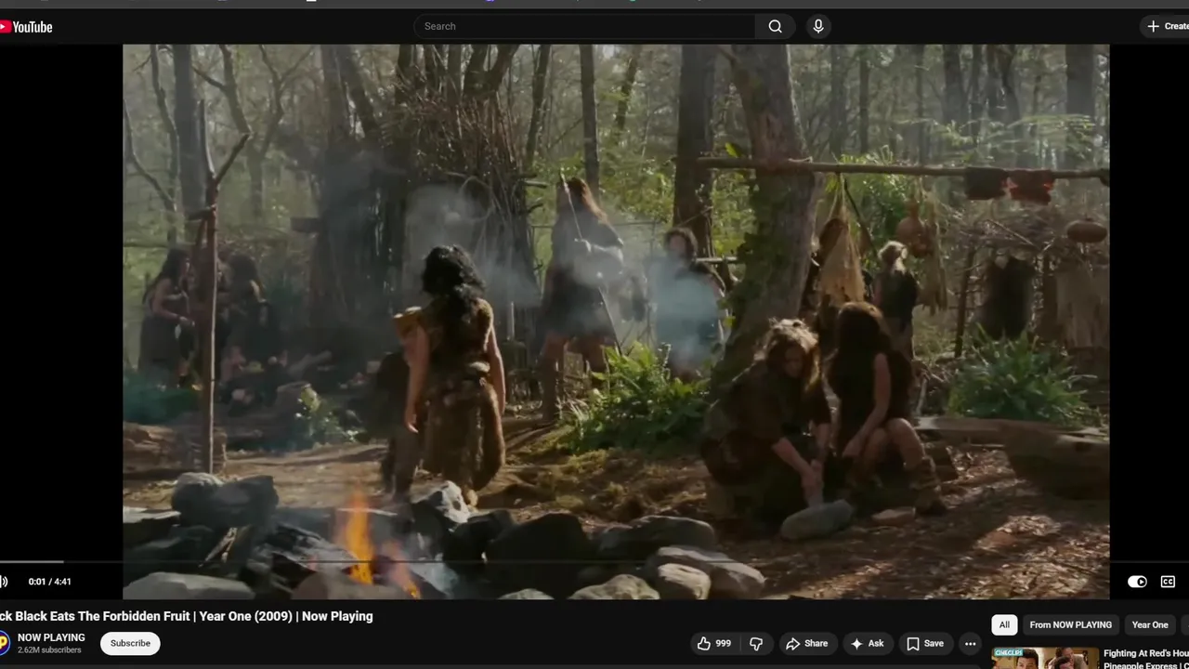The image size is (1189, 669).
Task: Open the Create button
Action: pyautogui.click(x=1167, y=26)
